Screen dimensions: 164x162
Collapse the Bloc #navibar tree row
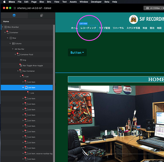click(x=3, y=27)
